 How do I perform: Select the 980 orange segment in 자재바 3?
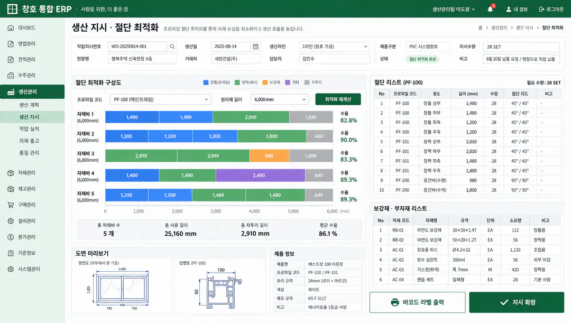(x=269, y=155)
